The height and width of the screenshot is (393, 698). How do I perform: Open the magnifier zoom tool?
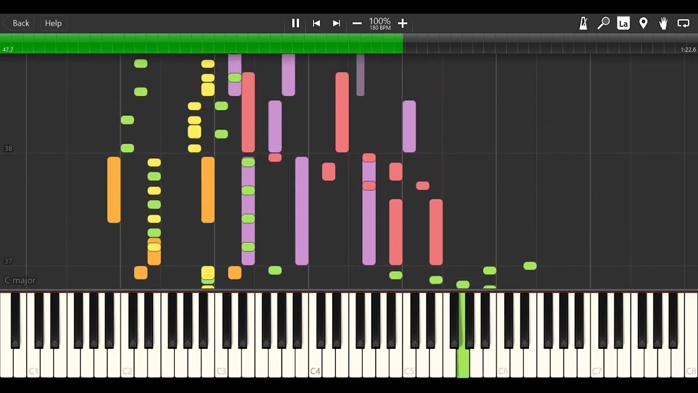click(x=603, y=23)
